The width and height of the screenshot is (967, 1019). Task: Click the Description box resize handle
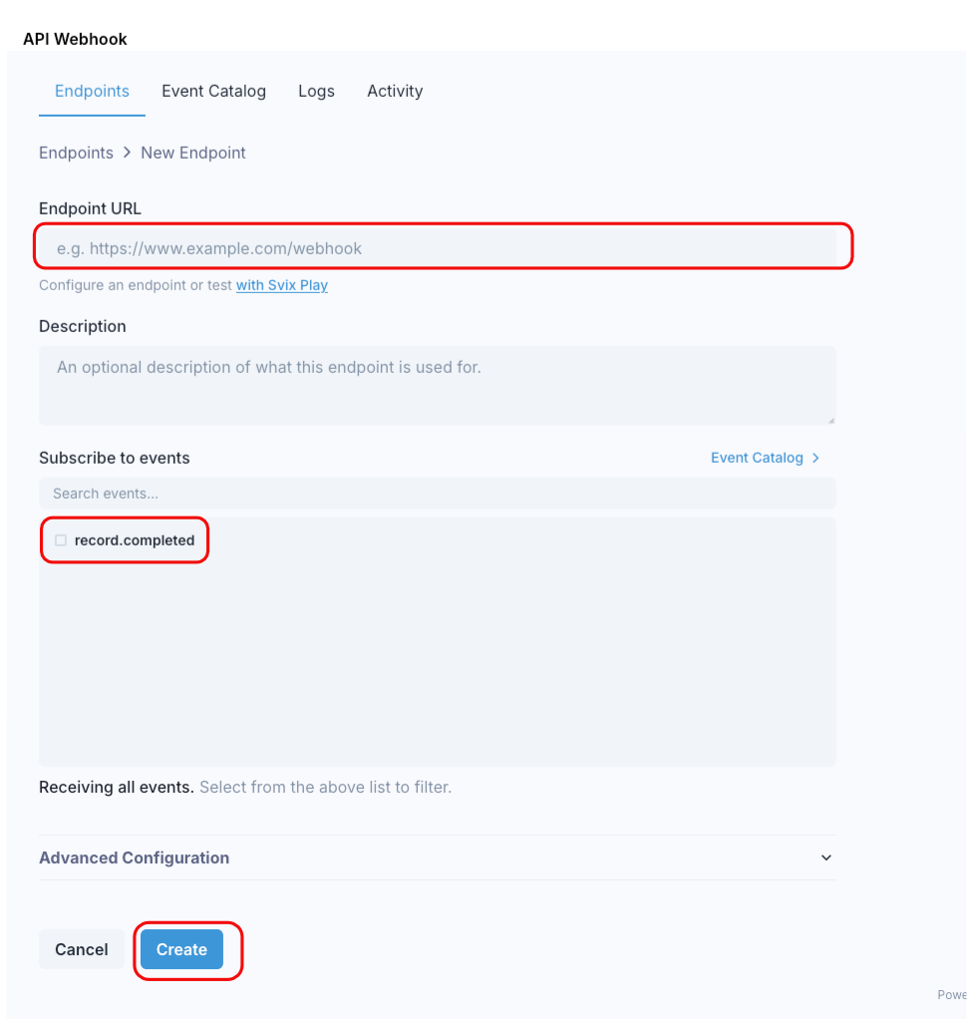tap(830, 420)
